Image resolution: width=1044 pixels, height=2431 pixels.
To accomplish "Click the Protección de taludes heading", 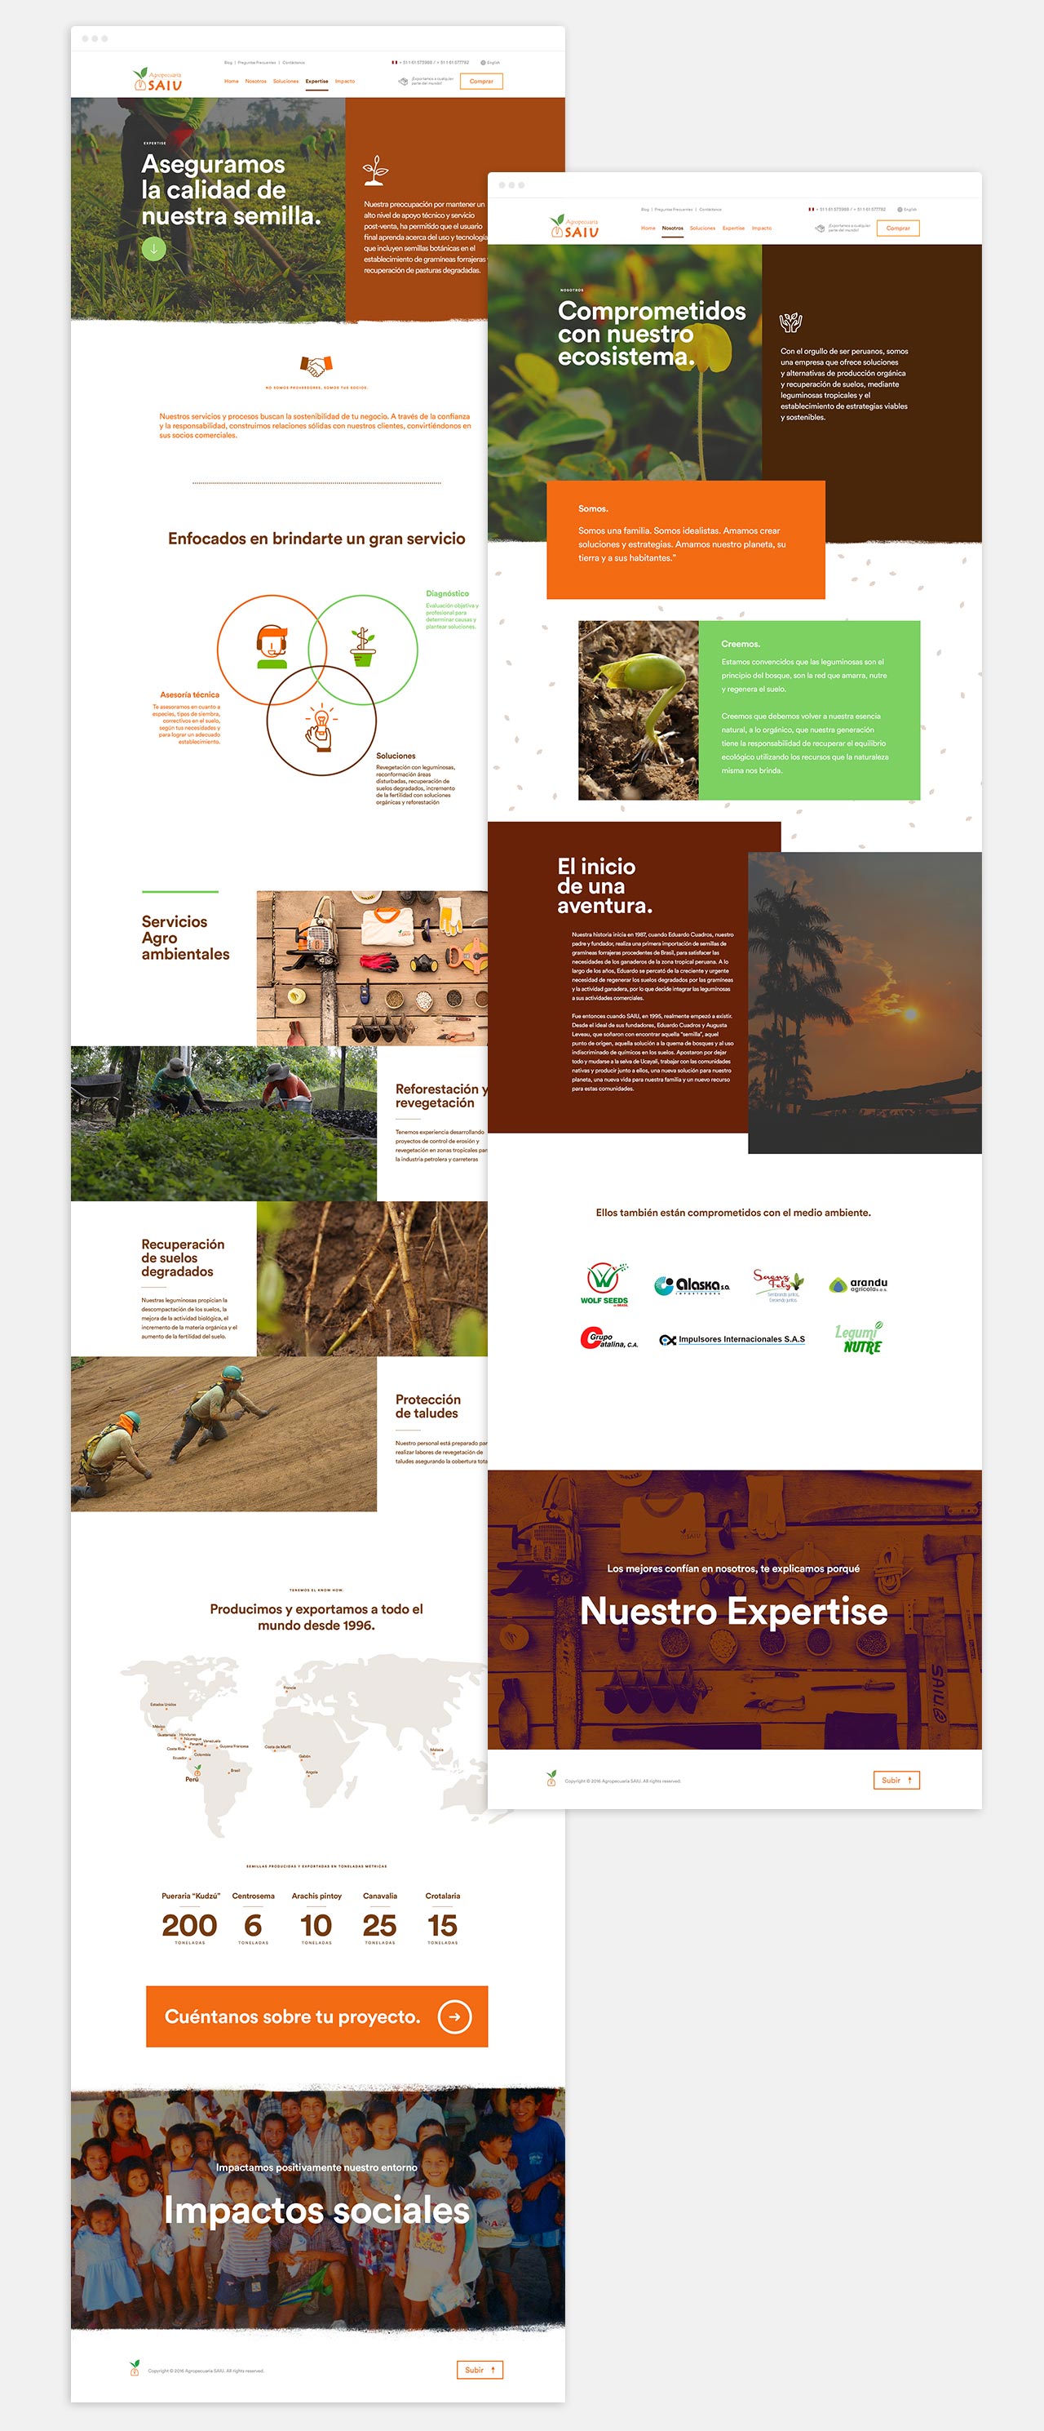I will (428, 1406).
